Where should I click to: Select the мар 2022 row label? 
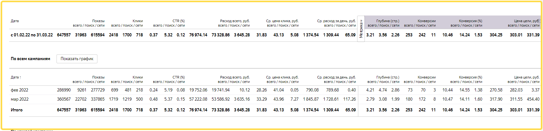point(20,99)
